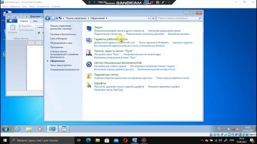
Task: Open Microsoft Edge on the host taskbar
Action: [x=88, y=140]
